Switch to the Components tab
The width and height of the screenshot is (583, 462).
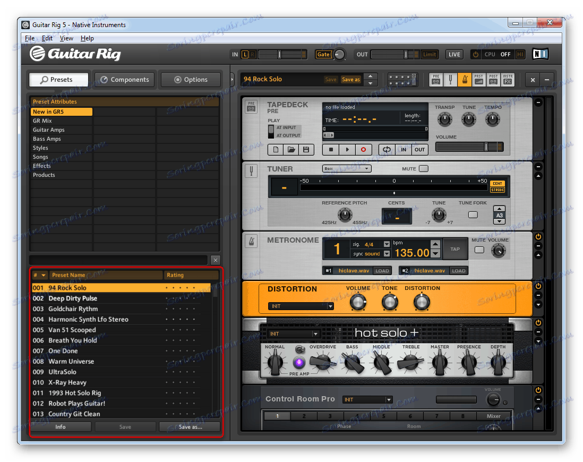click(x=125, y=80)
